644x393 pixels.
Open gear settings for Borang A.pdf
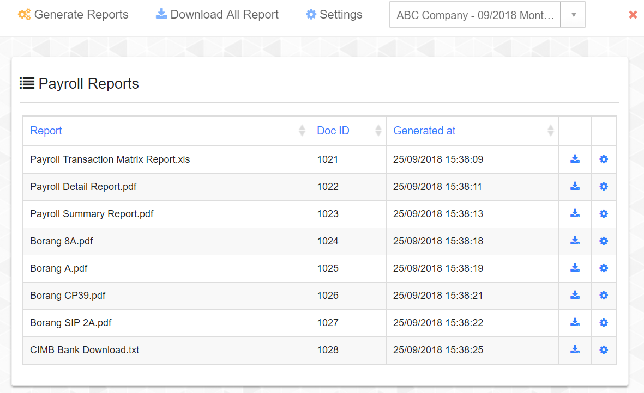point(604,268)
